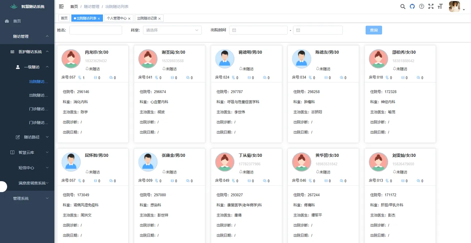Click the 出院时间 end date field
Screen dimensions: 471x243
click(318, 30)
